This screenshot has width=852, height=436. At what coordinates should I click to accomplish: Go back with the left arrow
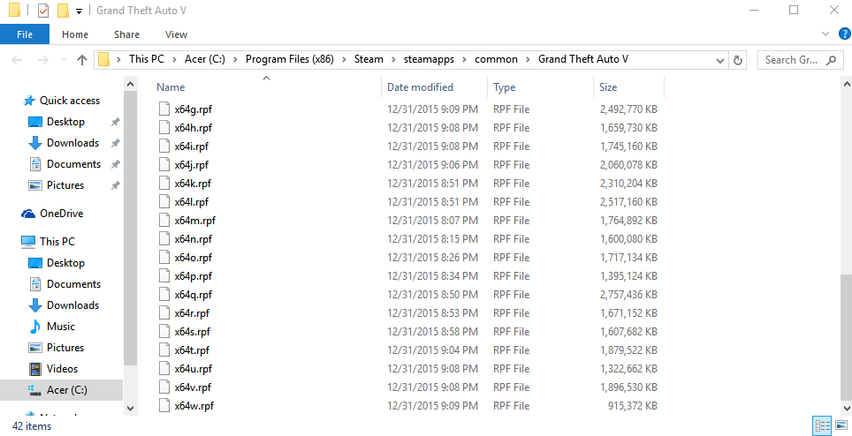pos(17,60)
